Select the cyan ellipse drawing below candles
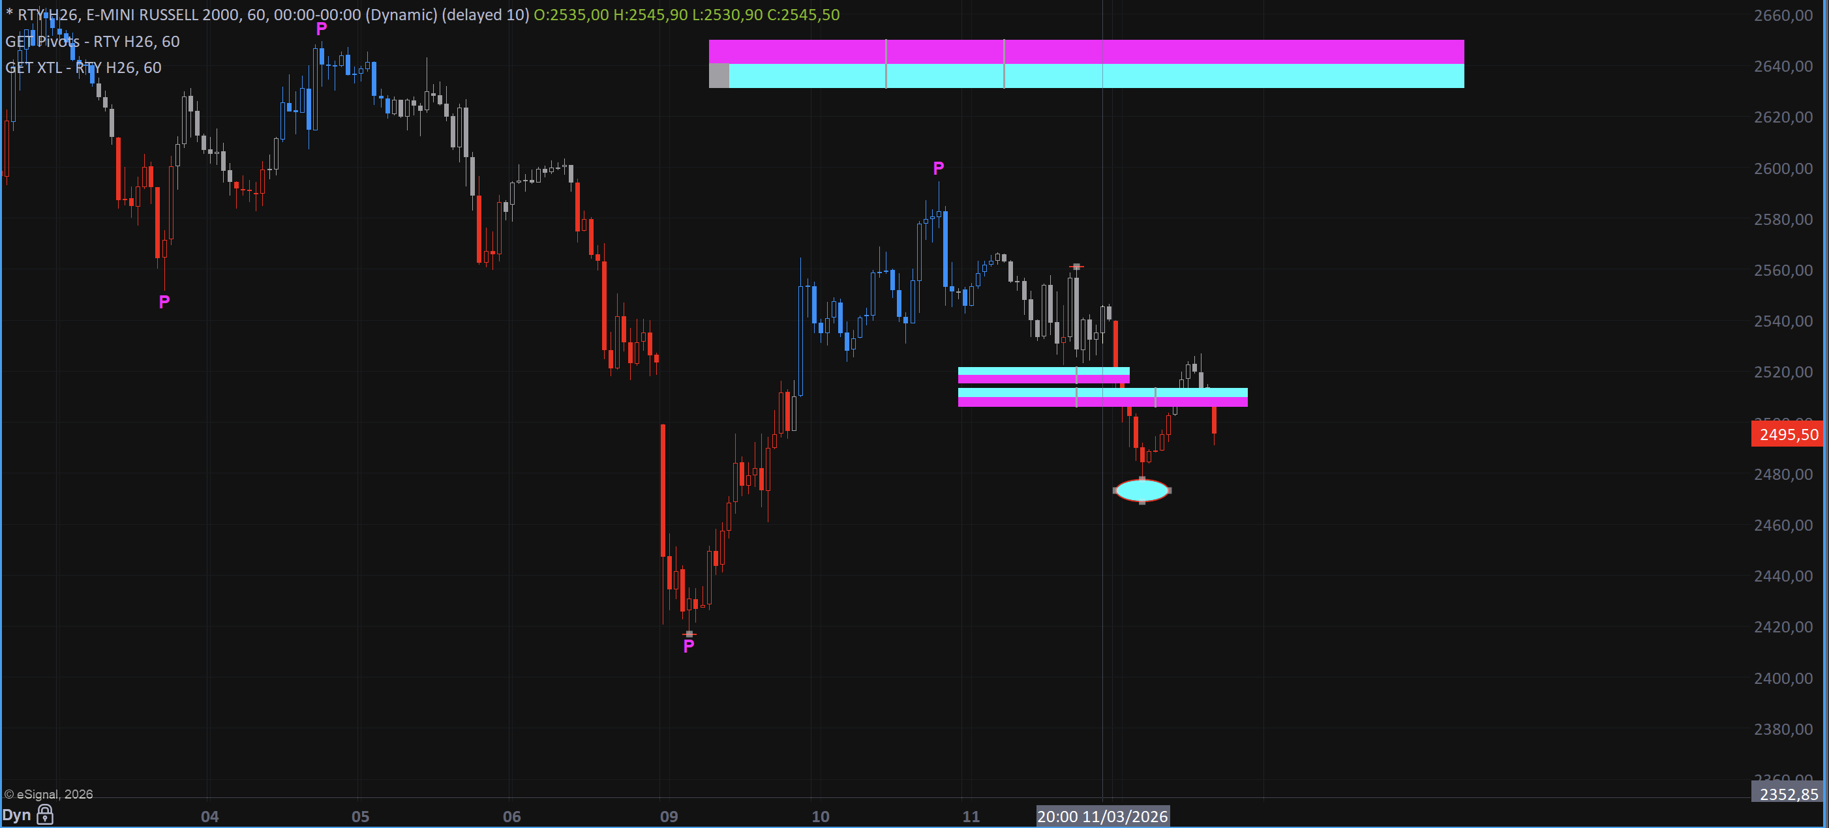1829x828 pixels. (1141, 490)
